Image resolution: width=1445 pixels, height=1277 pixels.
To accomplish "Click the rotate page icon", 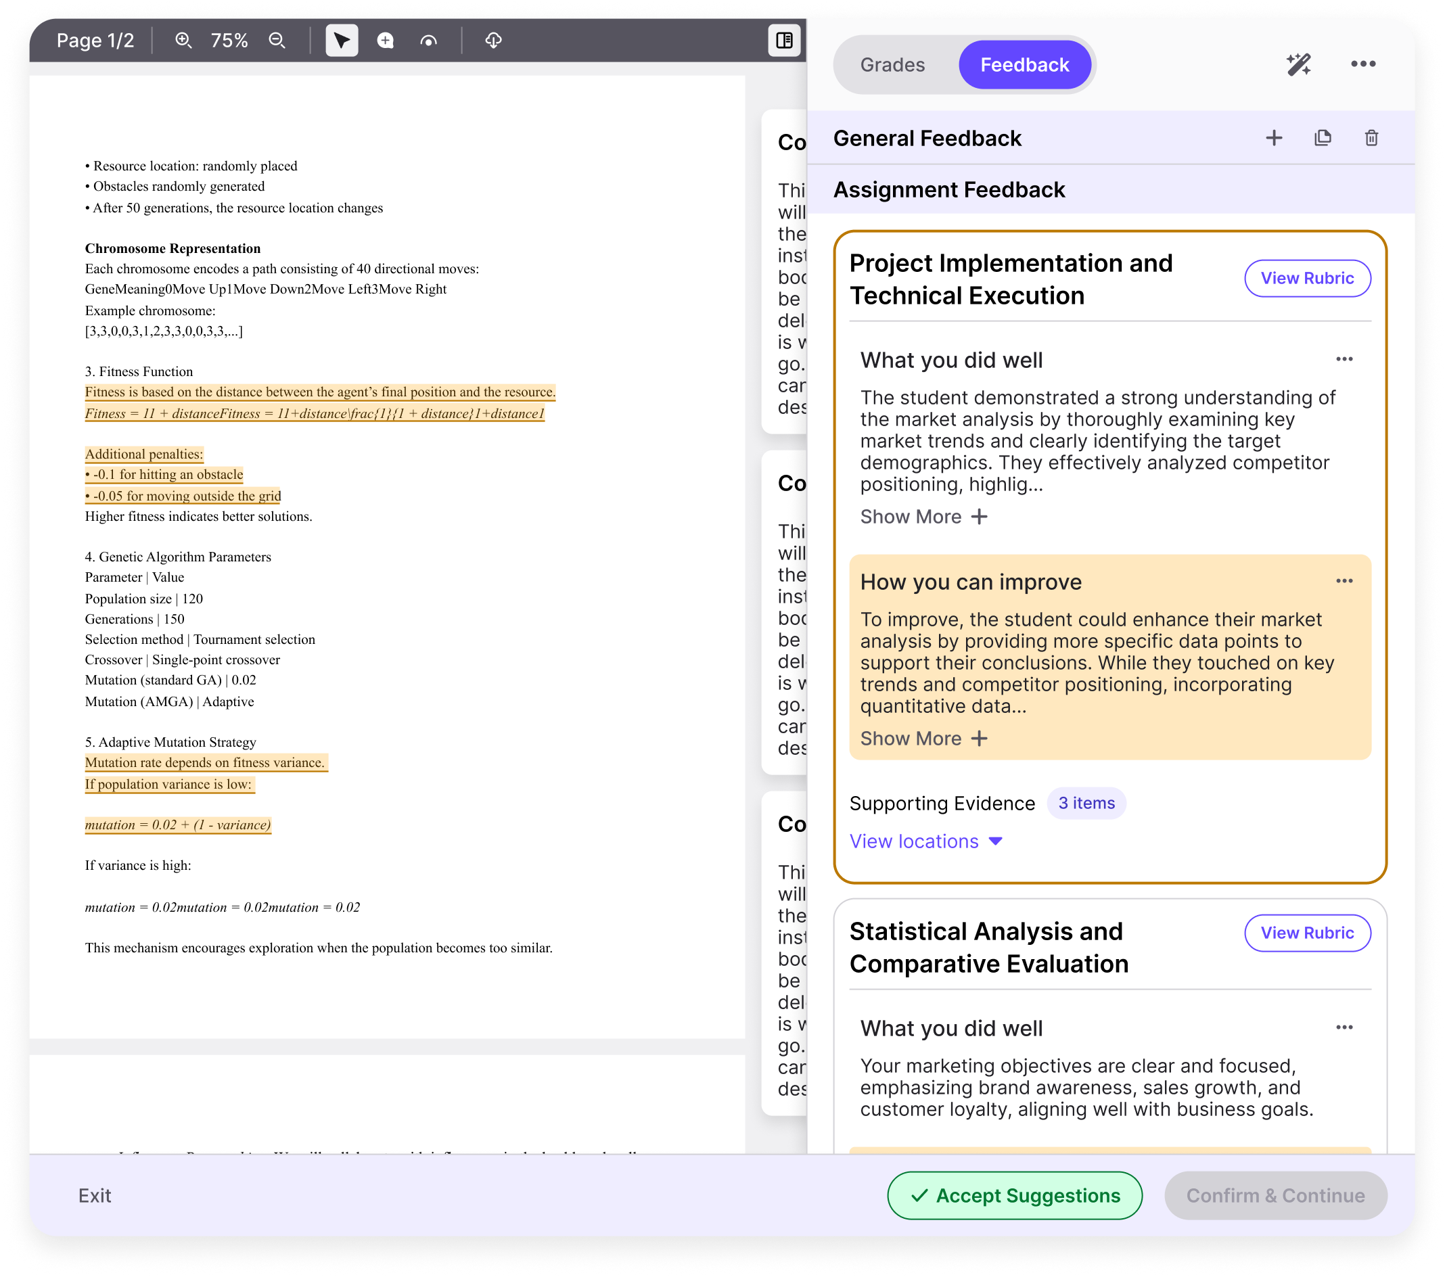I will point(428,41).
